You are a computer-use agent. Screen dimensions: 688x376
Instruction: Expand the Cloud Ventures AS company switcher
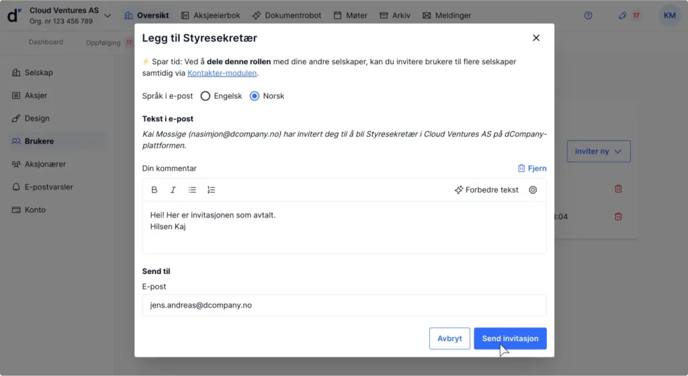(107, 15)
